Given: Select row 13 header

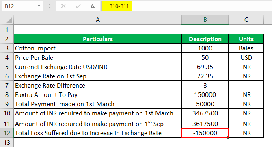Looking at the screenshot, I should [x=7, y=143].
